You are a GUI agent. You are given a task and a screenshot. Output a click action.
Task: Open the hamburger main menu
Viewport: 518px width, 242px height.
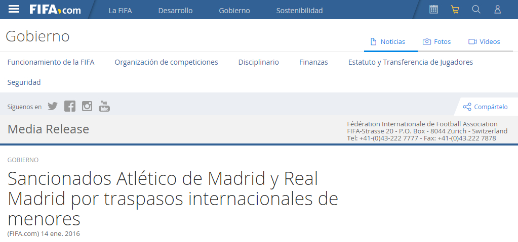point(14,9)
